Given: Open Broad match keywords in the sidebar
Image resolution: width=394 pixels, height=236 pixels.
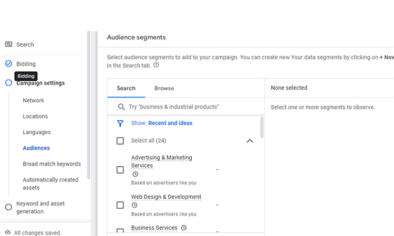Looking at the screenshot, I should [x=52, y=164].
